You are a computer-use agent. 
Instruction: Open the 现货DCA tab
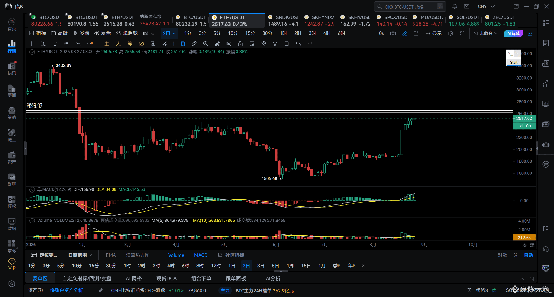click(x=166, y=279)
